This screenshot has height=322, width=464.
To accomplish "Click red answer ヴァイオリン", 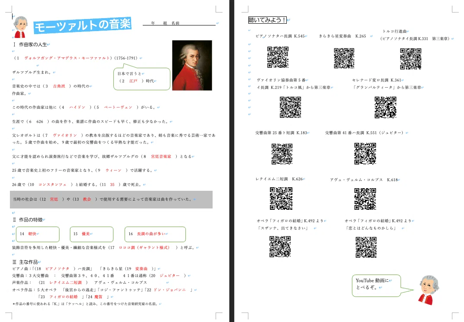I will 65,135.
